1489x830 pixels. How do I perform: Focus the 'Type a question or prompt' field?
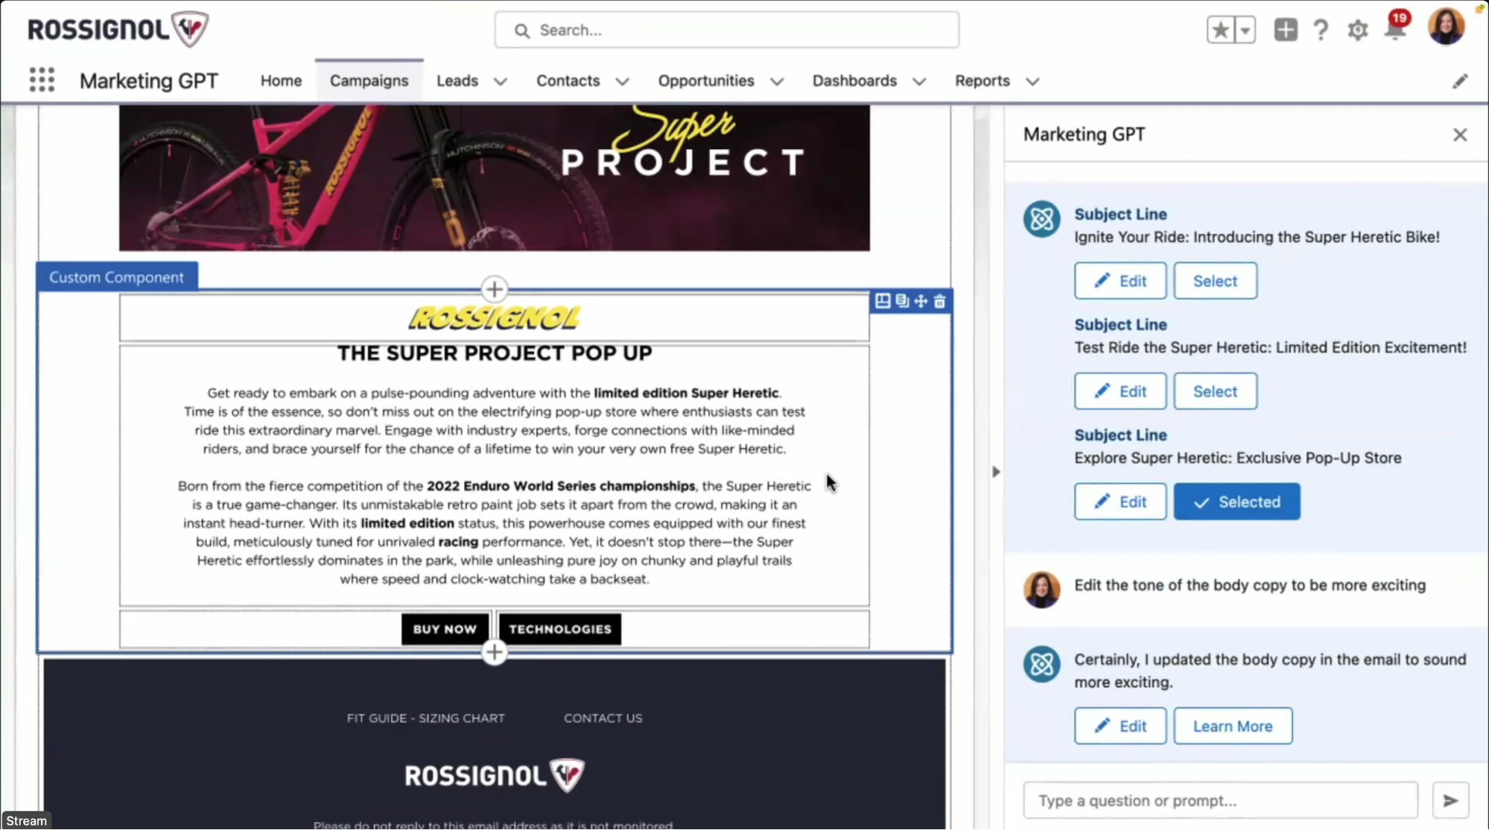click(x=1220, y=800)
